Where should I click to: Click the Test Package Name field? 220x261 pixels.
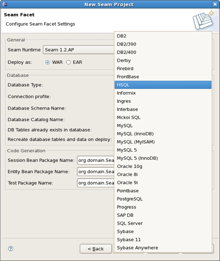(x=96, y=183)
